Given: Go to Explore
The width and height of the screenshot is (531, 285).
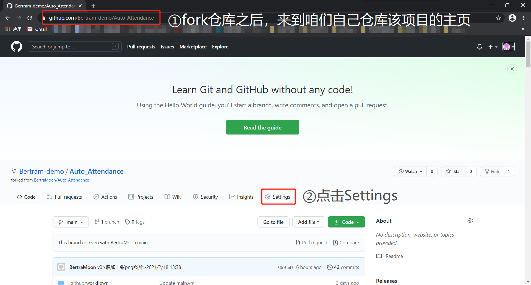Looking at the screenshot, I should coord(220,47).
